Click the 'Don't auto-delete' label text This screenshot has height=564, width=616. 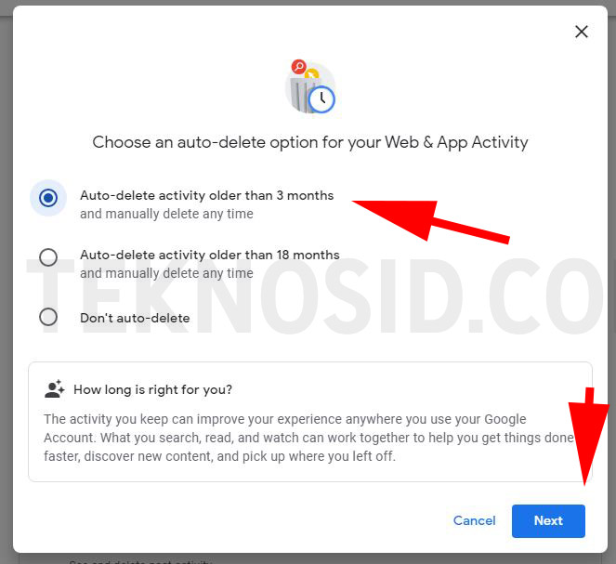[135, 318]
